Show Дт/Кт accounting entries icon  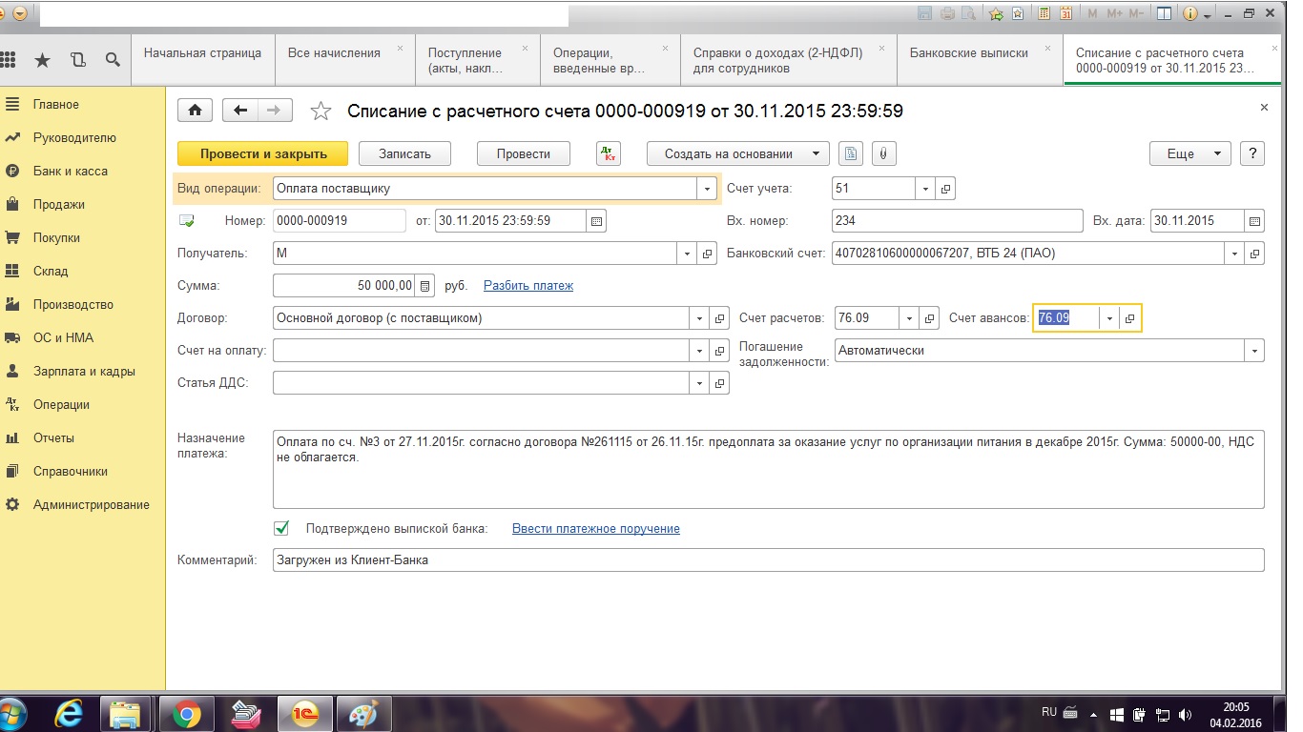(x=608, y=153)
